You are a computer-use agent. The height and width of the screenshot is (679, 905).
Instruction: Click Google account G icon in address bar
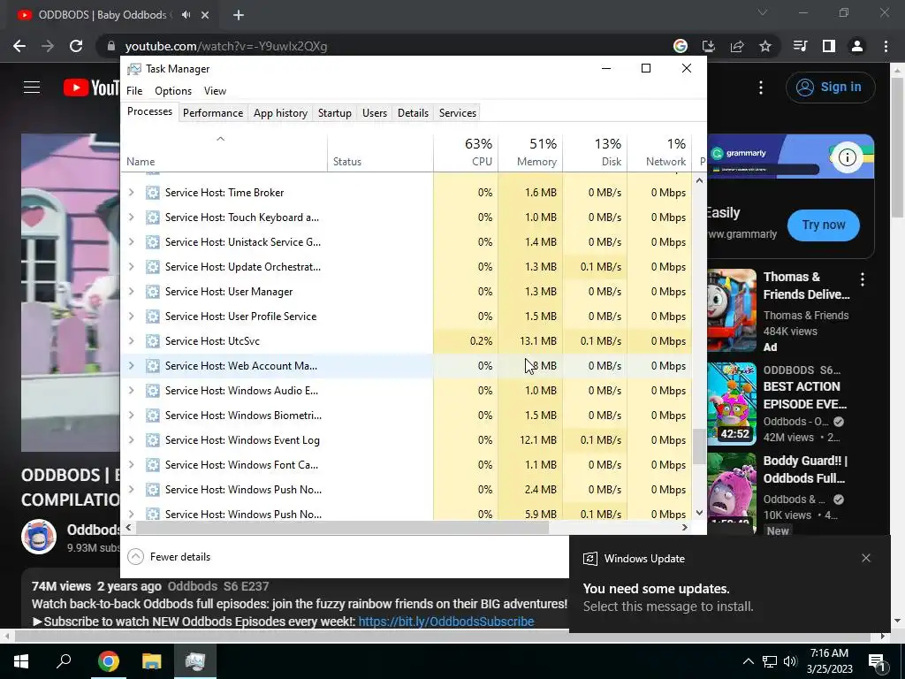[681, 46]
